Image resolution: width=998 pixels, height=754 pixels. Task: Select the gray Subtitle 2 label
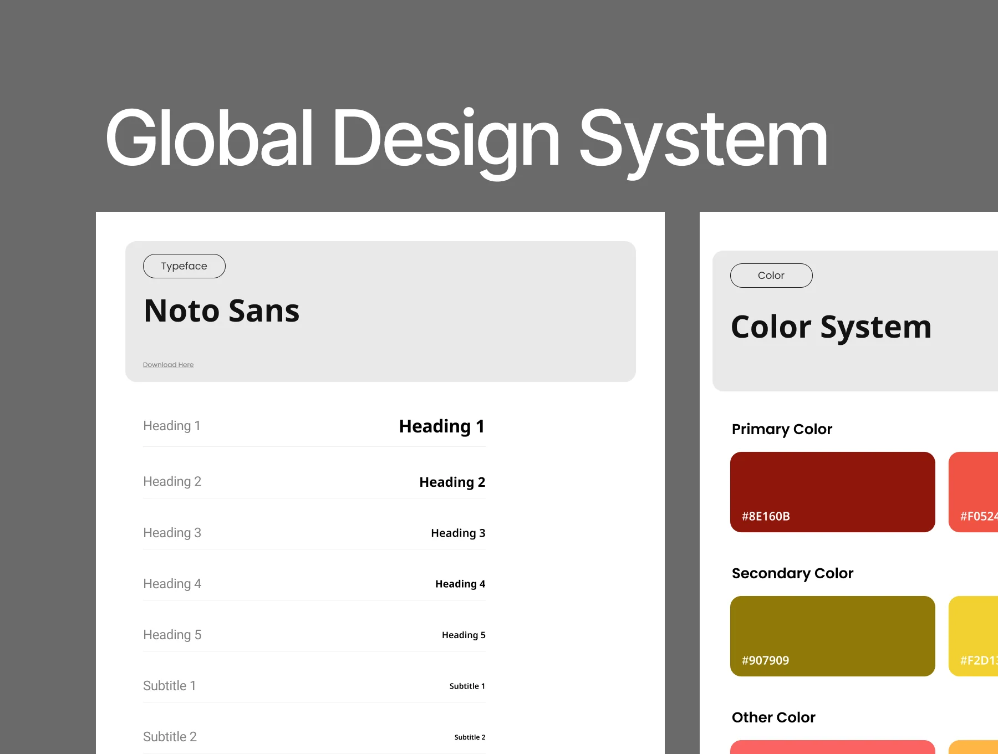point(170,737)
